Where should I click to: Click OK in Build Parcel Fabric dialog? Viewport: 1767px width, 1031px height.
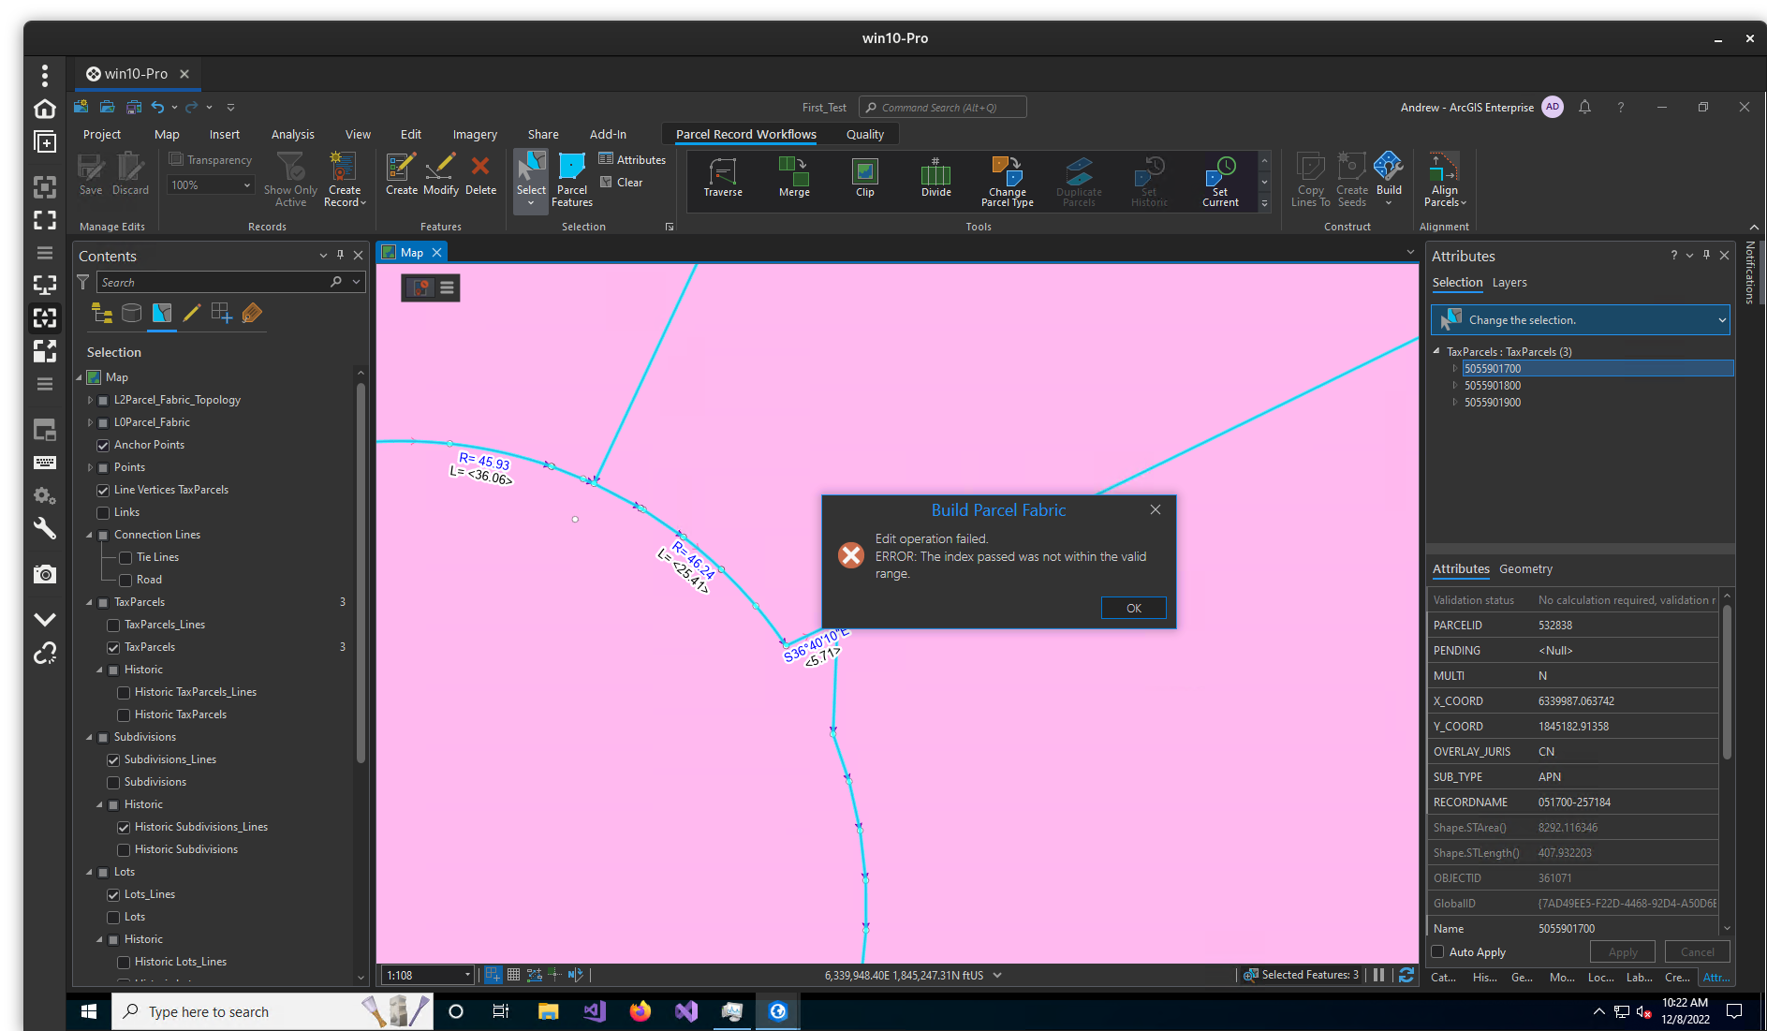point(1134,608)
